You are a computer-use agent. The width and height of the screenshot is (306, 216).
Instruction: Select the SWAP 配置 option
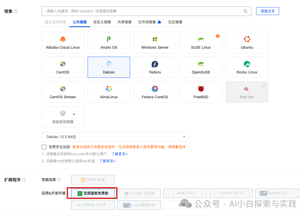pyautogui.click(x=93, y=180)
